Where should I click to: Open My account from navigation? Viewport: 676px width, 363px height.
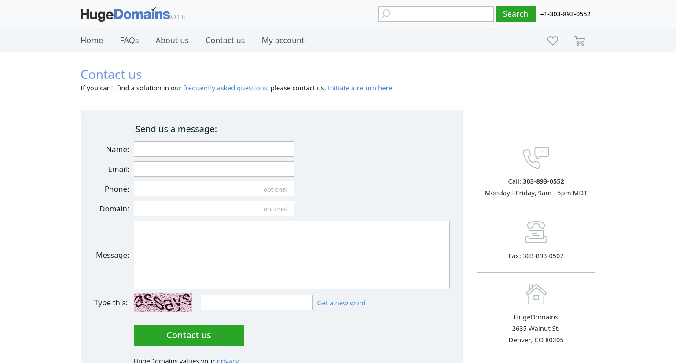pyautogui.click(x=283, y=40)
